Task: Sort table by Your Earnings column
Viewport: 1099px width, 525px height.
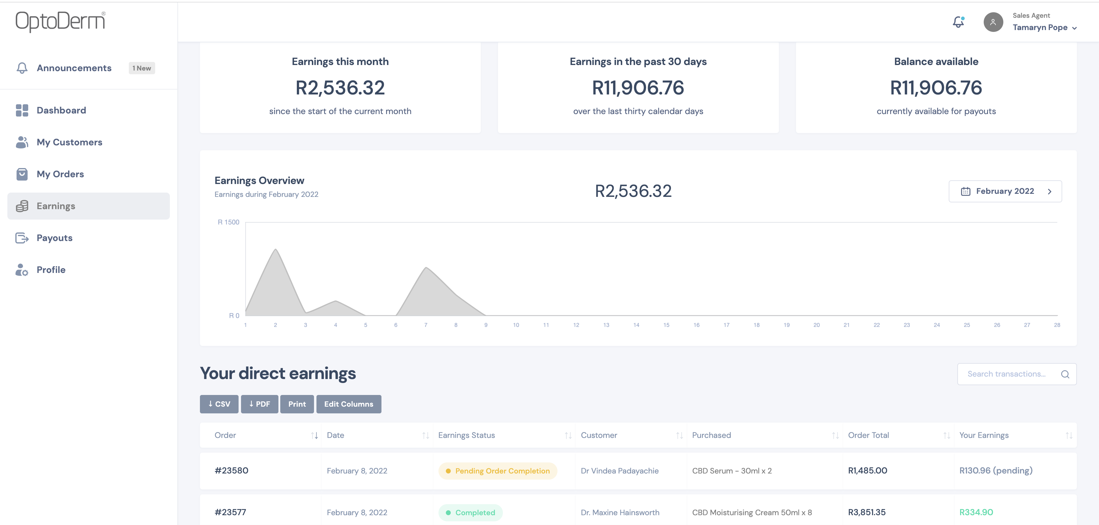Action: [1015, 435]
